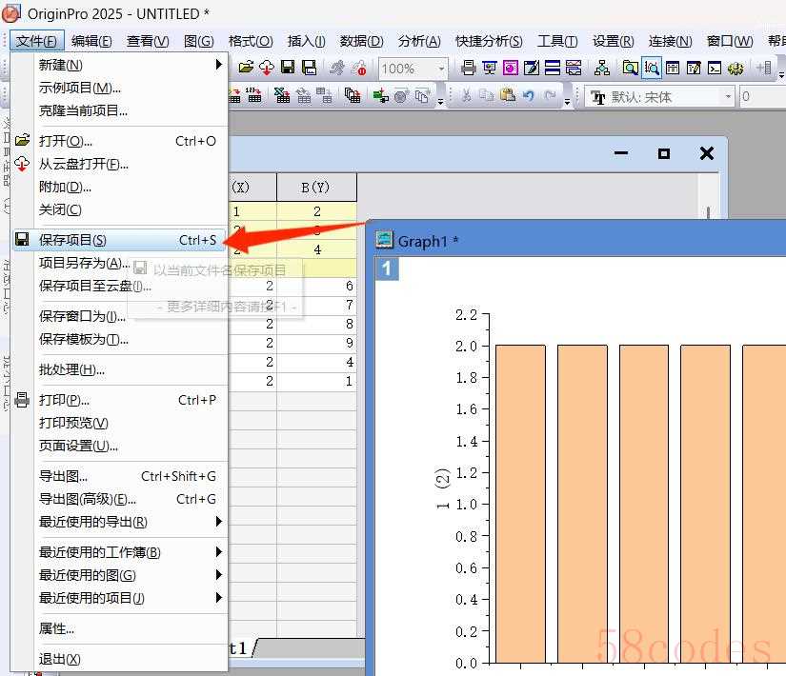Select 从云盘打开(F)... in the File menu
Image resolution: width=786 pixels, height=676 pixels.
[119, 164]
